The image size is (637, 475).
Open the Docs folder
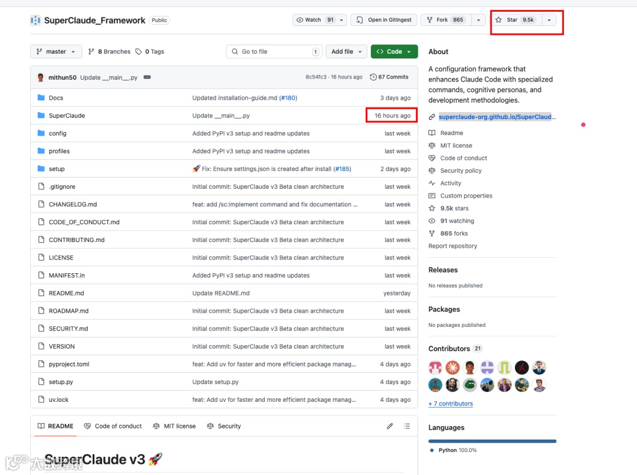pyautogui.click(x=56, y=98)
